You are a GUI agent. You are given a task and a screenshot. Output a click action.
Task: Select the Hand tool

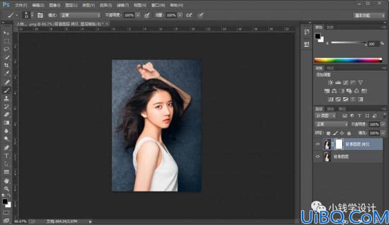click(7, 180)
